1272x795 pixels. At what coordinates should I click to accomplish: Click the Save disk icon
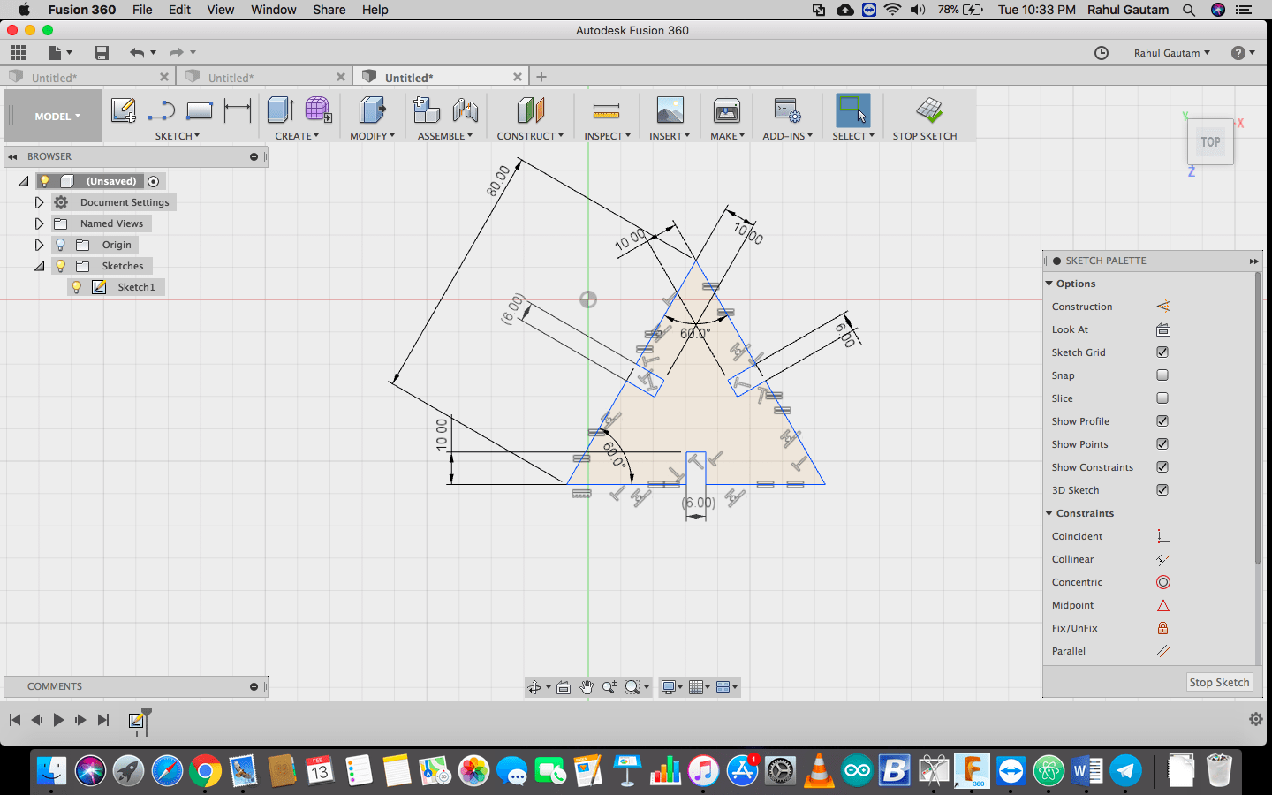click(x=102, y=53)
